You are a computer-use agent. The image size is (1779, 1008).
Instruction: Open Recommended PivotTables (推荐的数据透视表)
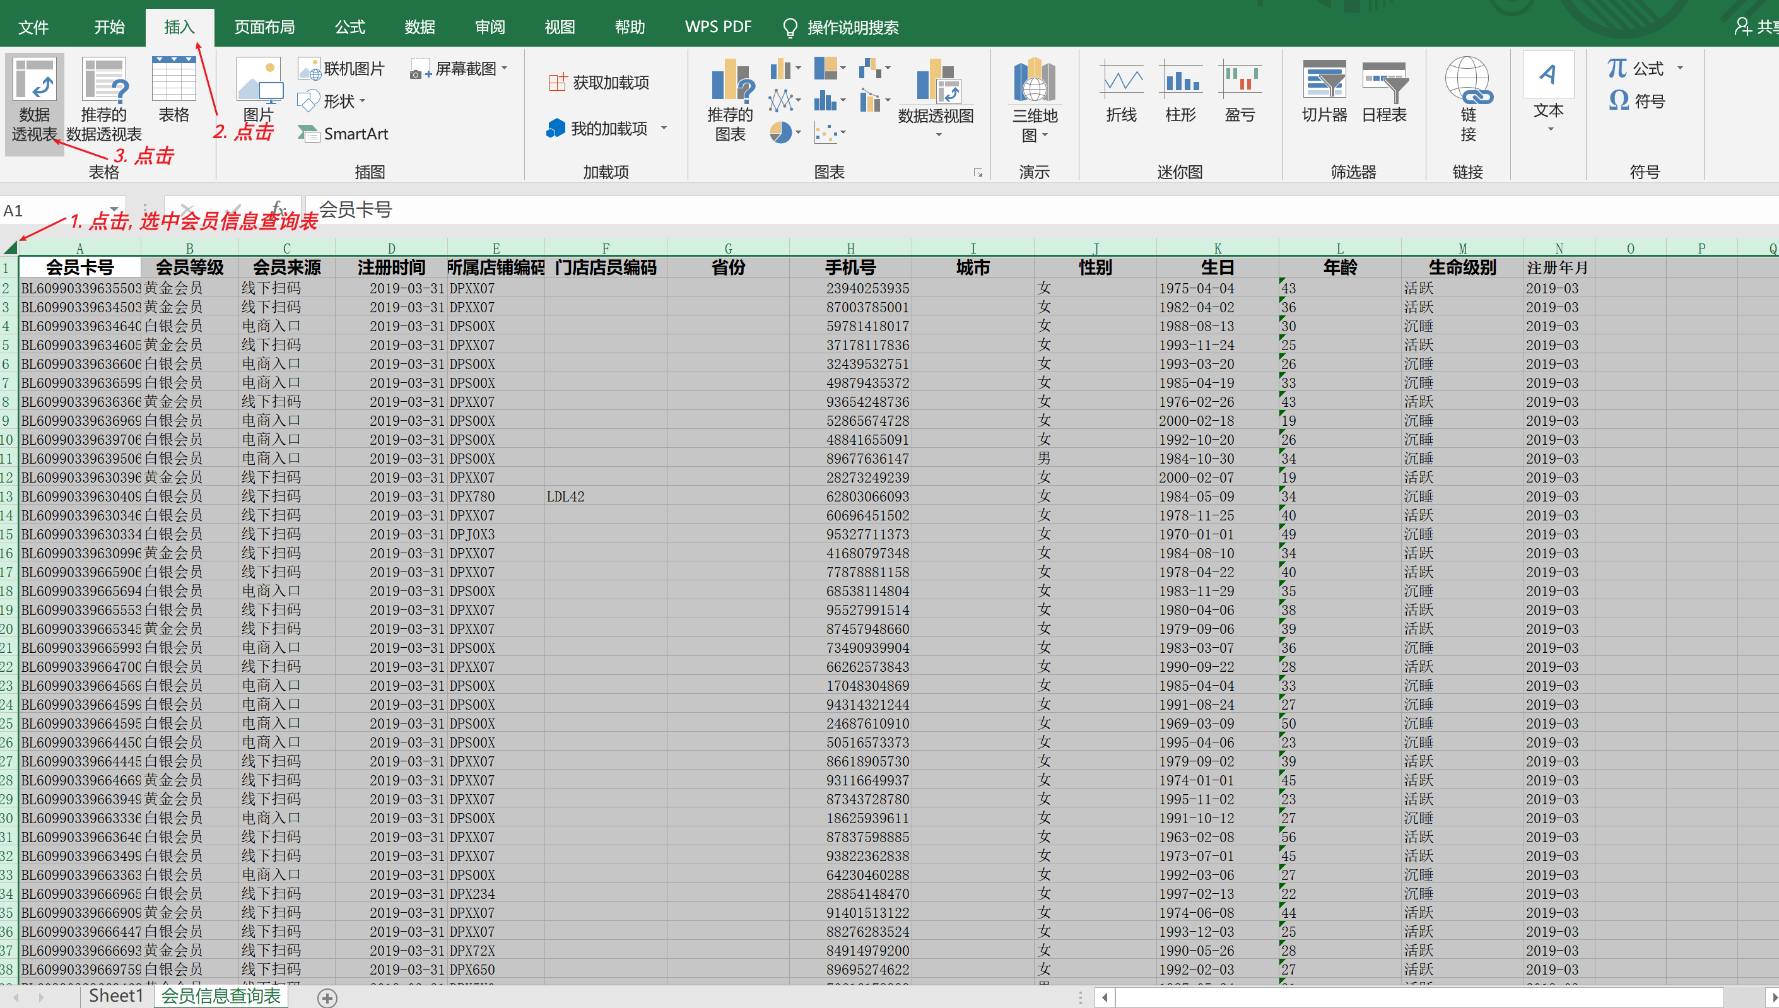tap(104, 81)
